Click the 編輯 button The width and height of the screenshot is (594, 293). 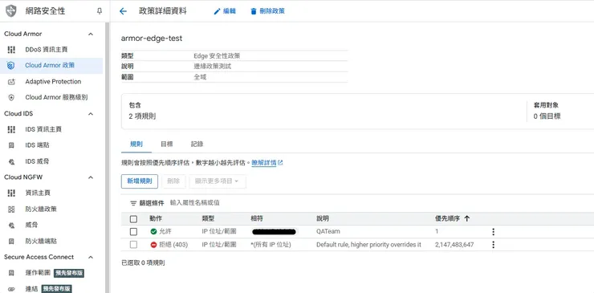(225, 11)
